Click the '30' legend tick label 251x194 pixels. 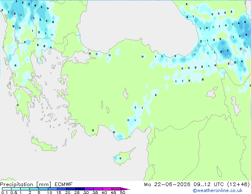tap(86, 192)
